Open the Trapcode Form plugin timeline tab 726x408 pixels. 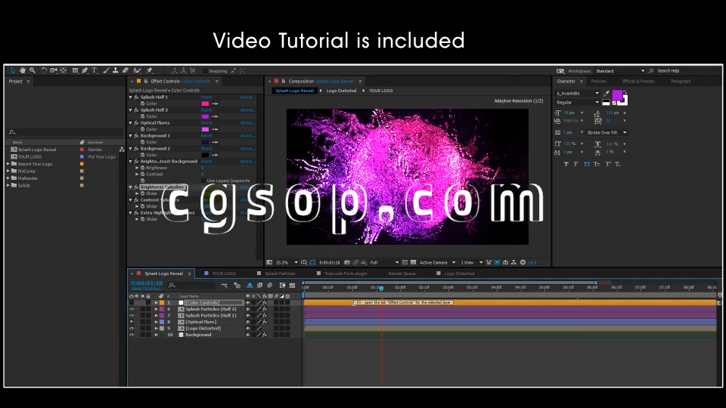346,274
